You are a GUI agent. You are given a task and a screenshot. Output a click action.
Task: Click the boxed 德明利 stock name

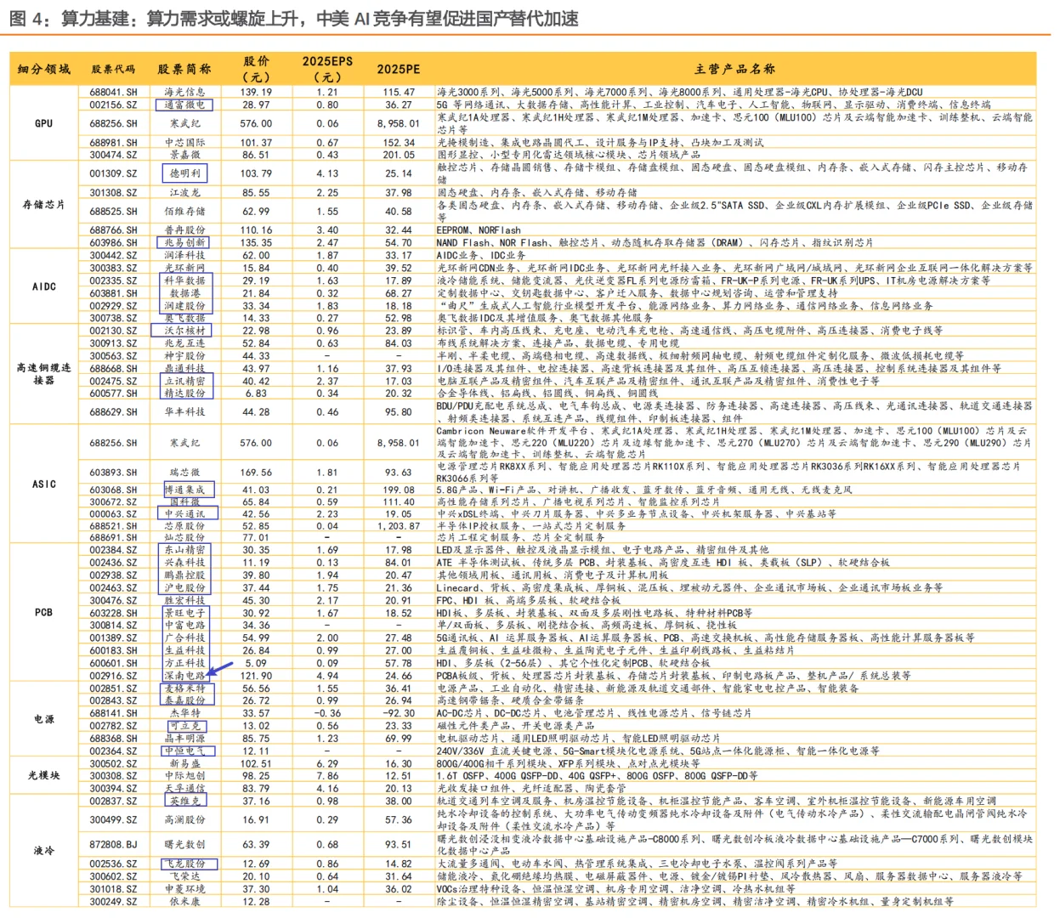184,173
